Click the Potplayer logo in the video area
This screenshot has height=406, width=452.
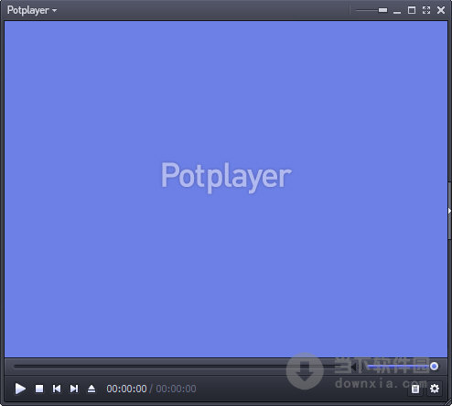(226, 176)
